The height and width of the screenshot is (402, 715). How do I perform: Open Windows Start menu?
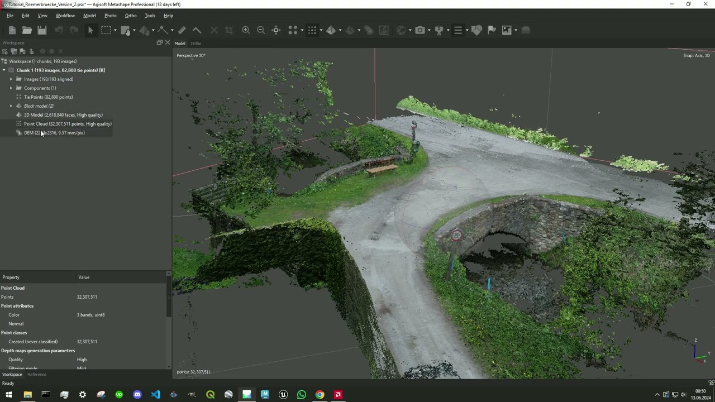(8, 395)
